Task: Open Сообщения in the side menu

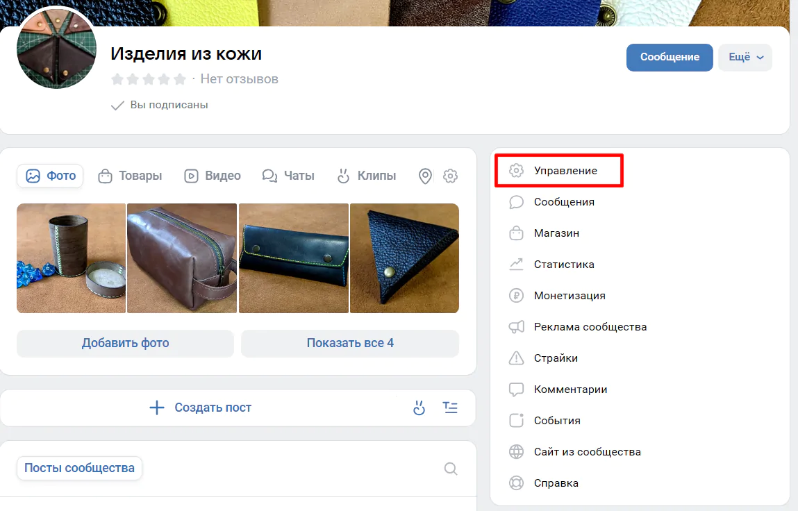Action: click(564, 202)
